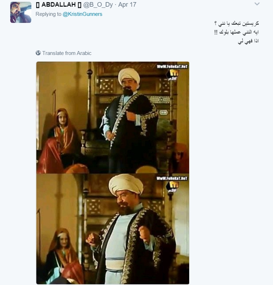Click the FoNeKaT watermark in bottom photo
This screenshot has width=273, height=285.
pyautogui.click(x=172, y=179)
